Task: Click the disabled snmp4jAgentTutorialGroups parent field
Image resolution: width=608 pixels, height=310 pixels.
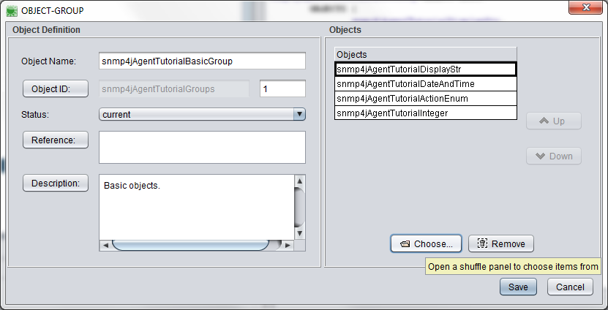Action: coord(174,88)
